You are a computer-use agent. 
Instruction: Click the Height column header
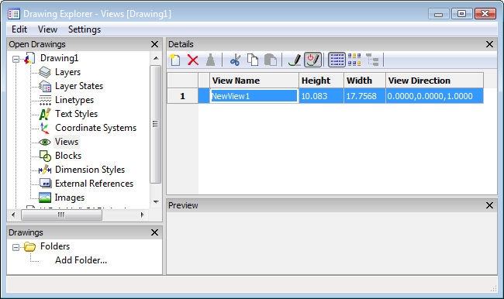tap(322, 81)
